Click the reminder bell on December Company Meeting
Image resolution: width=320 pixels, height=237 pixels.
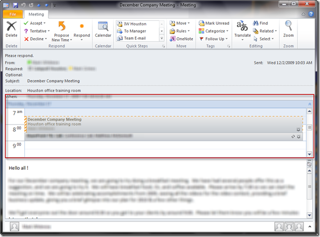pos(298,130)
